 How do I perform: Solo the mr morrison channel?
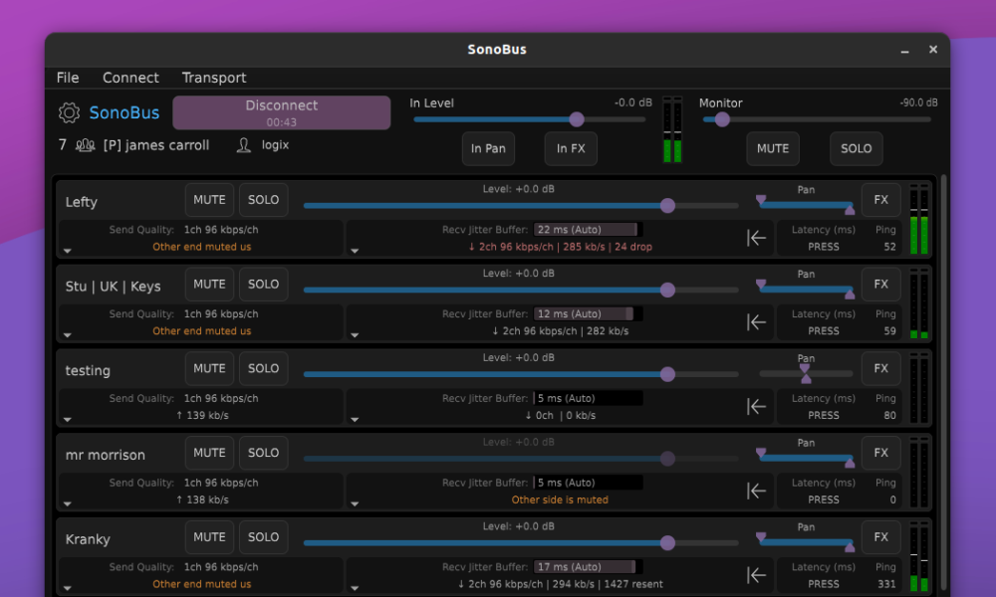[x=264, y=453]
